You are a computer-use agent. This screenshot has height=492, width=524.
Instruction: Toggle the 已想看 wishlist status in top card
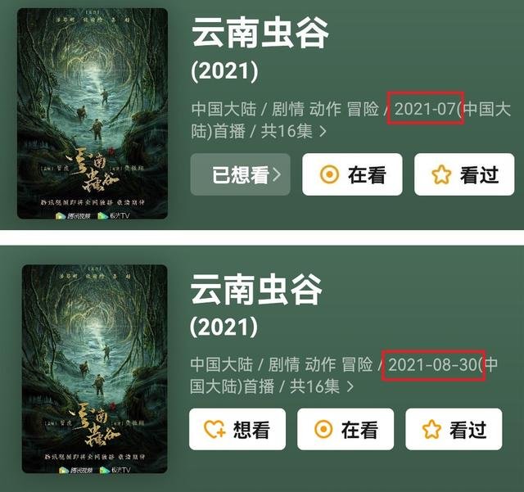coord(240,174)
